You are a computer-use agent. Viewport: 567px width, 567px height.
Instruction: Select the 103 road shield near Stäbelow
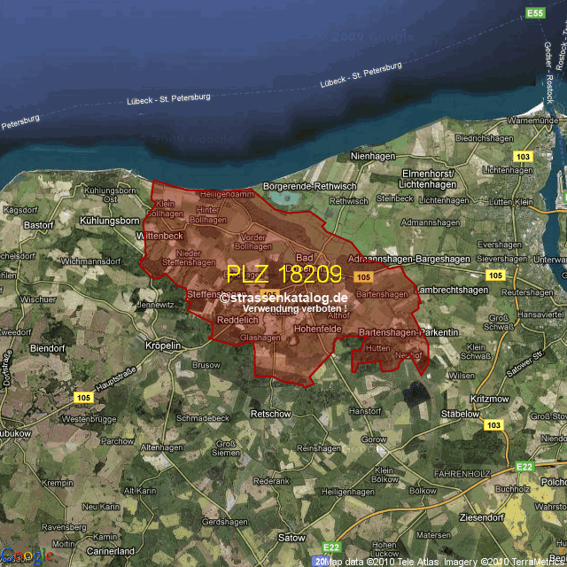point(493,425)
